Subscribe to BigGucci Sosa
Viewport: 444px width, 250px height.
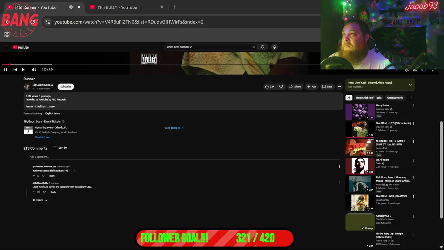point(66,86)
